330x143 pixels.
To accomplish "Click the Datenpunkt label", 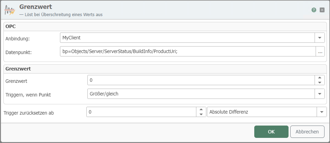I will point(19,52).
